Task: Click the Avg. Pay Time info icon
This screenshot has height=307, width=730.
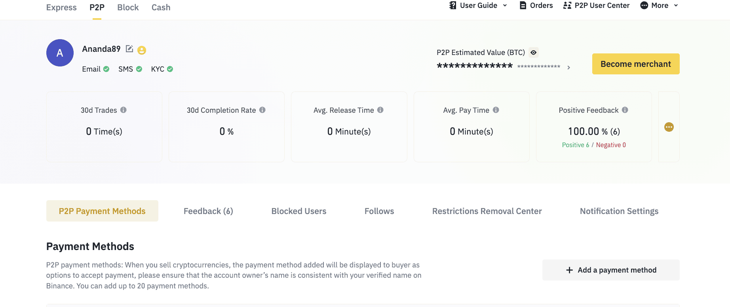Action: click(496, 110)
